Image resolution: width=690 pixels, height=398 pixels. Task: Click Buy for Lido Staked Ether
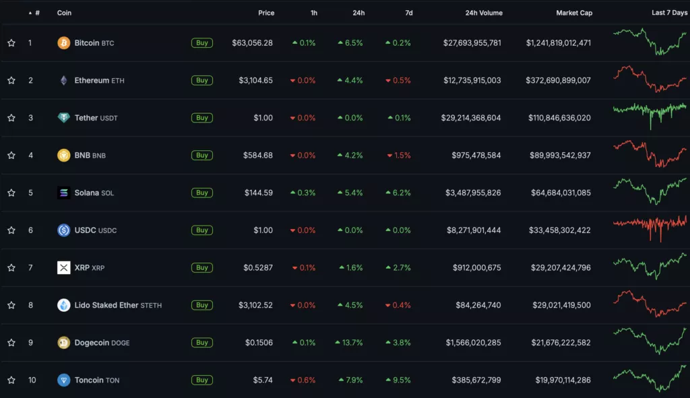click(x=202, y=305)
